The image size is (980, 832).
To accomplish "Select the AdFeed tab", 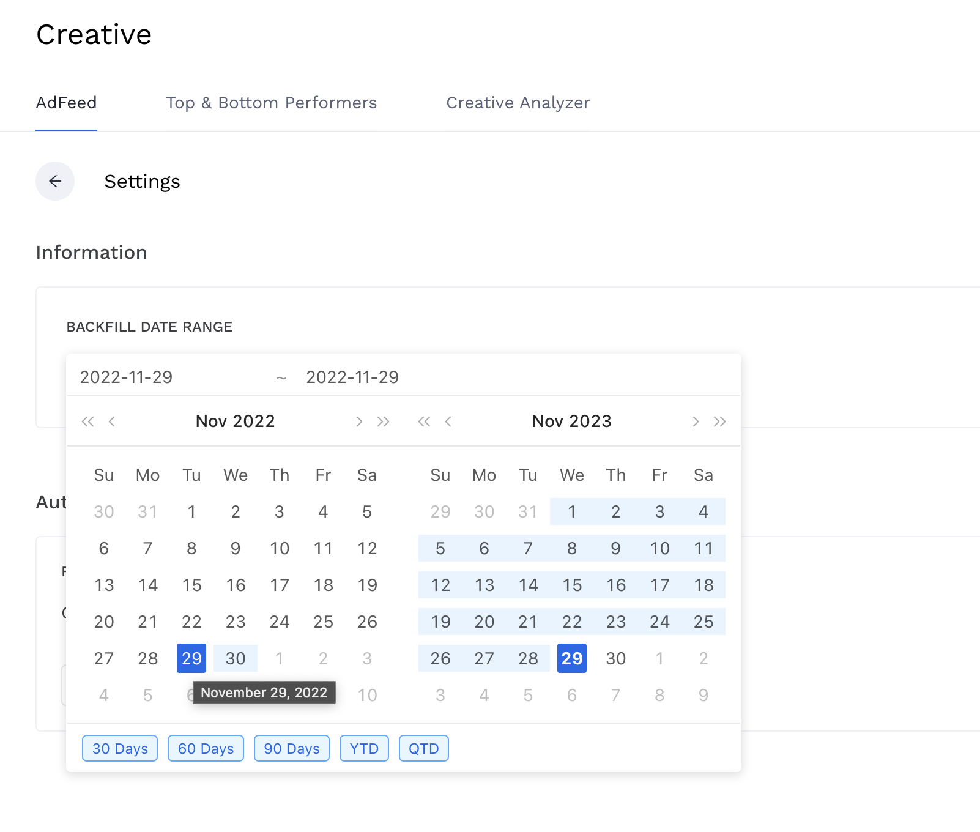I will coord(66,103).
